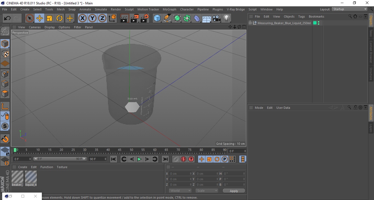Viewport: 374px width, 200px height.
Task: Select the Live Selection tool
Action: coord(30,18)
